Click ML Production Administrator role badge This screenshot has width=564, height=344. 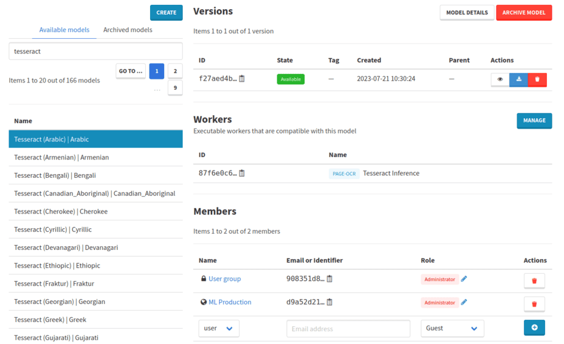439,303
